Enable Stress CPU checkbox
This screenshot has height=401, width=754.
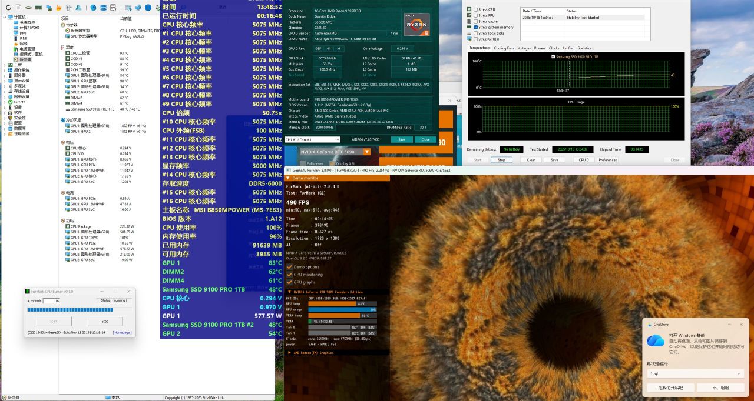pos(476,9)
